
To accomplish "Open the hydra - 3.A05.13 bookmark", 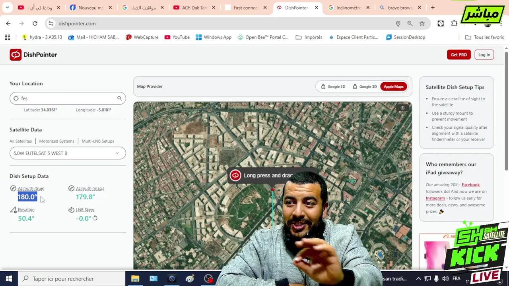I will [42, 37].
